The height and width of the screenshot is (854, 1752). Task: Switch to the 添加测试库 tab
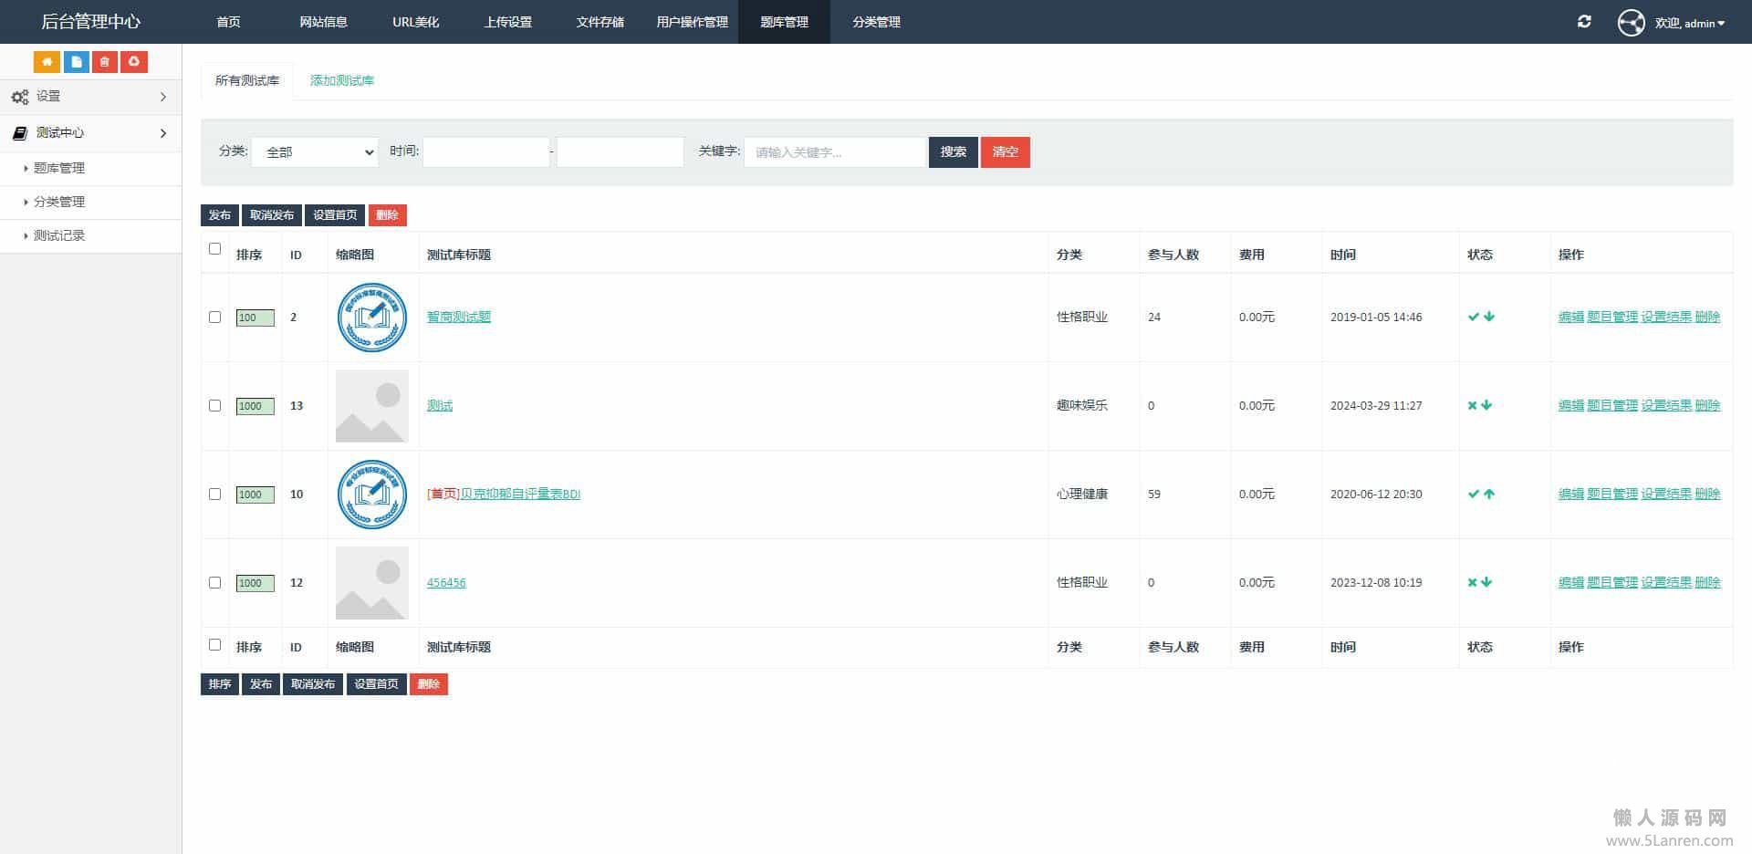click(341, 80)
